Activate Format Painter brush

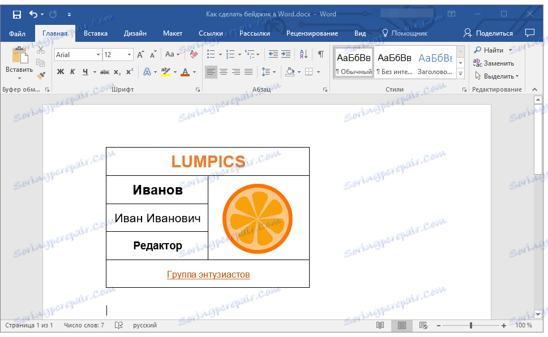(x=41, y=75)
